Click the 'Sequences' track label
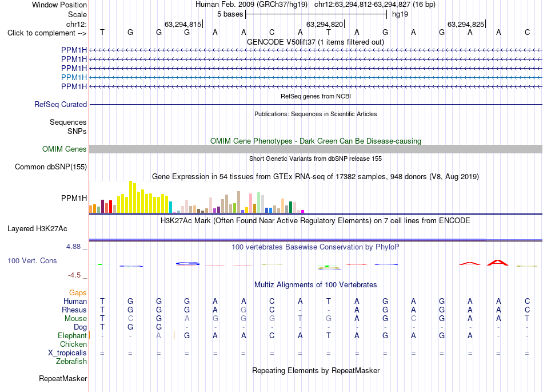543x392 pixels. coord(68,122)
